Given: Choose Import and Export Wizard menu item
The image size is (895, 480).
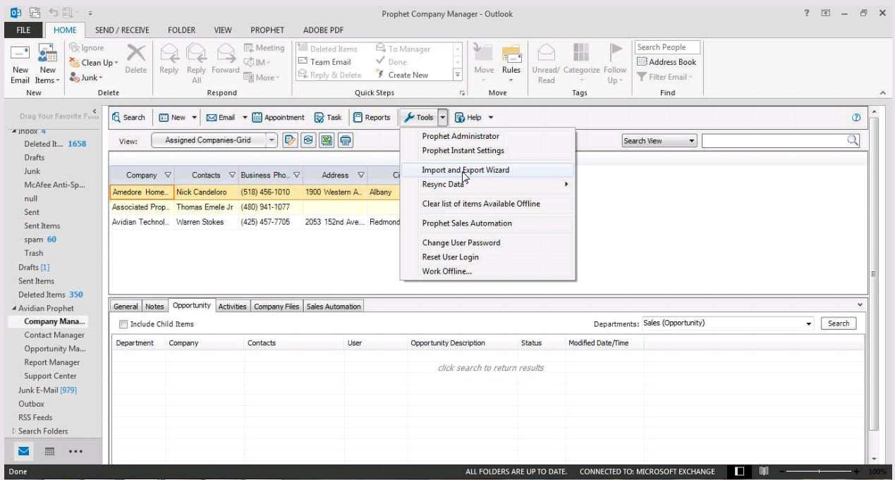Looking at the screenshot, I should point(487,170).
